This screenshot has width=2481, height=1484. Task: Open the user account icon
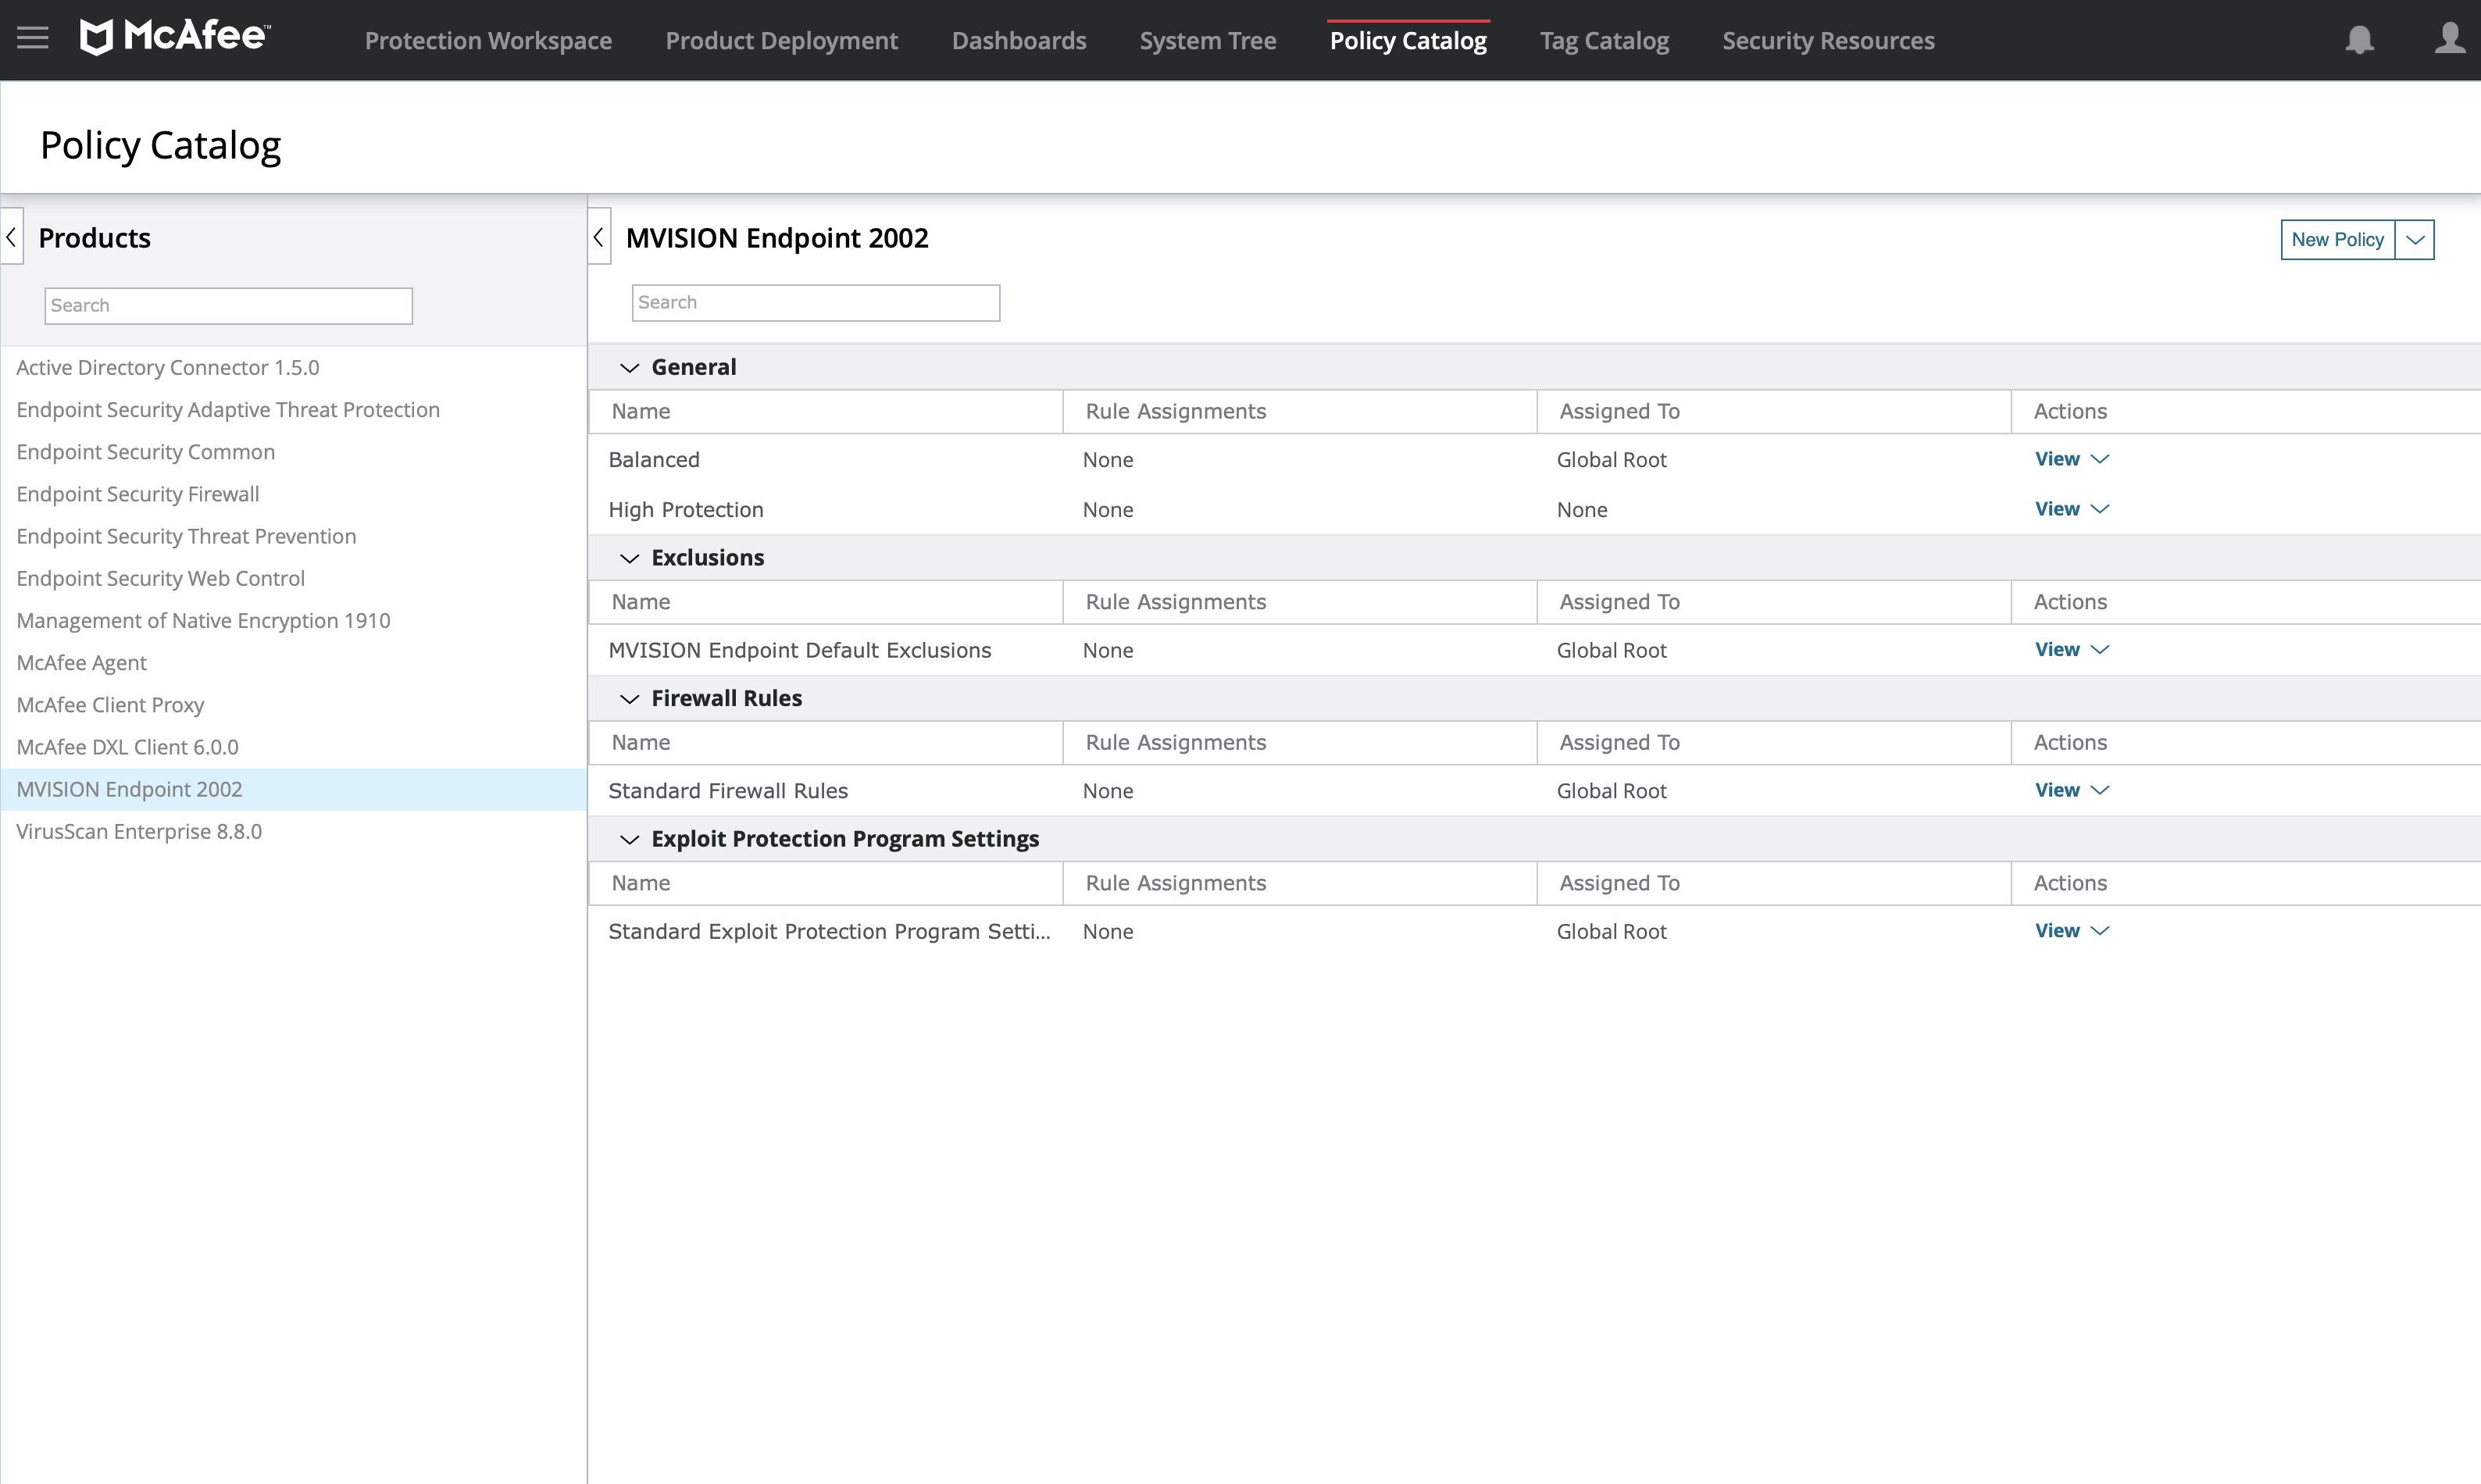tap(2449, 38)
